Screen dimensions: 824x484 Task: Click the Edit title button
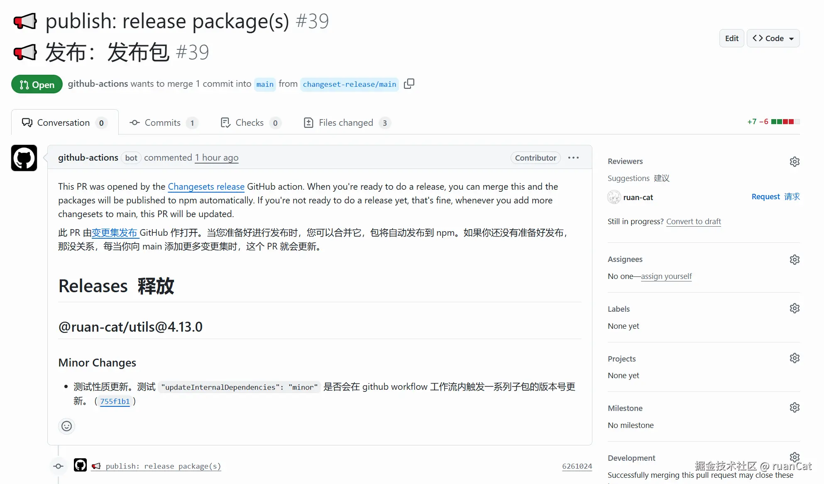[731, 38]
